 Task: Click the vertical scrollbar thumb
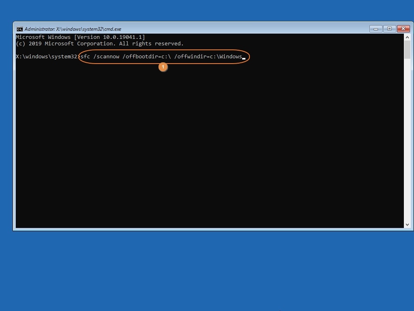click(407, 50)
